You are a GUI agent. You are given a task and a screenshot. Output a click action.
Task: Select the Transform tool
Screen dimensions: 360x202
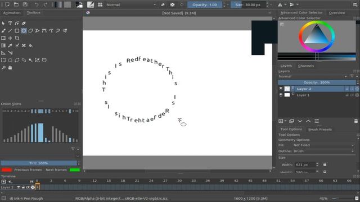pyautogui.click(x=3, y=38)
